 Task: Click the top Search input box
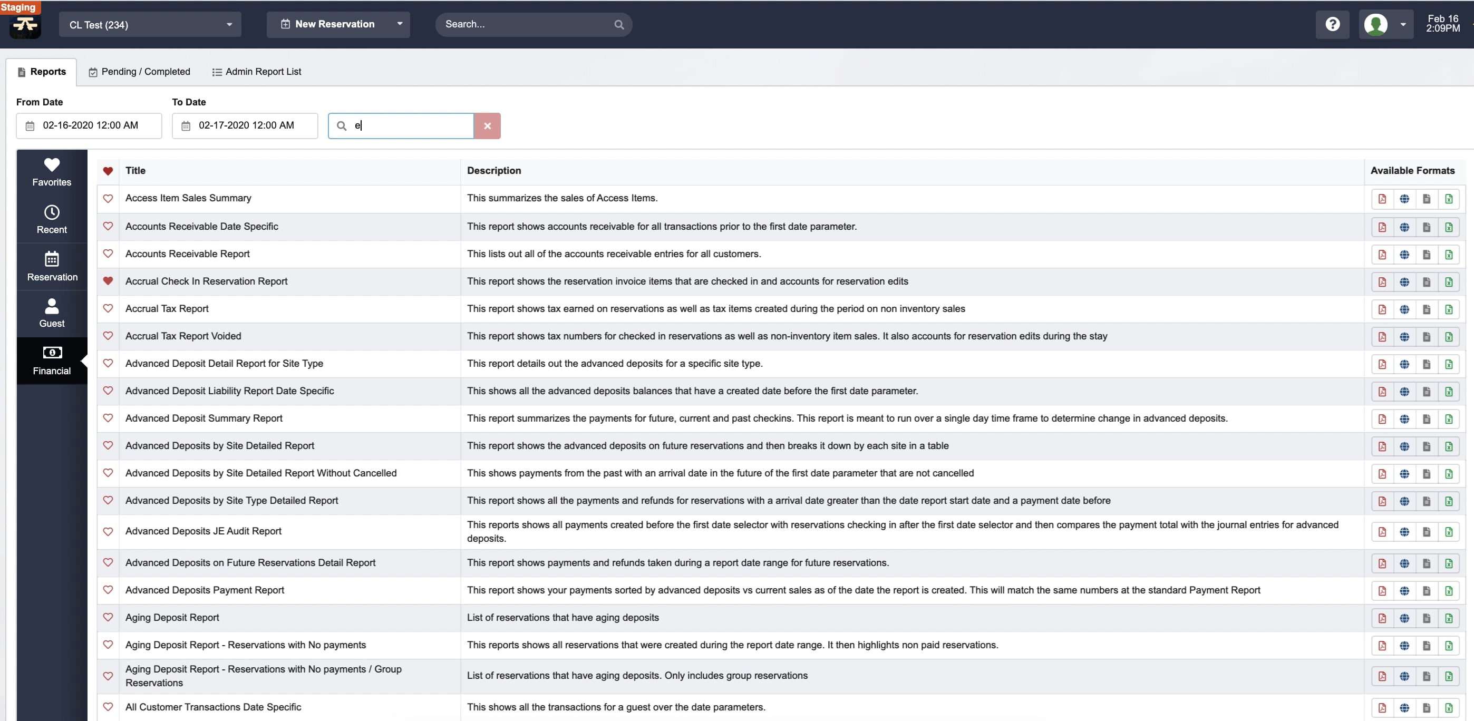click(527, 24)
